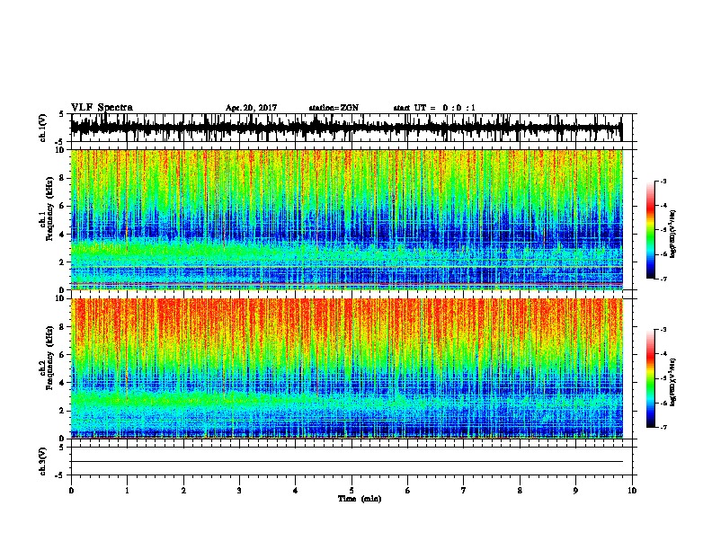The height and width of the screenshot is (550, 712).
Task: Click time axis tick label "1"
Action: [x=127, y=491]
